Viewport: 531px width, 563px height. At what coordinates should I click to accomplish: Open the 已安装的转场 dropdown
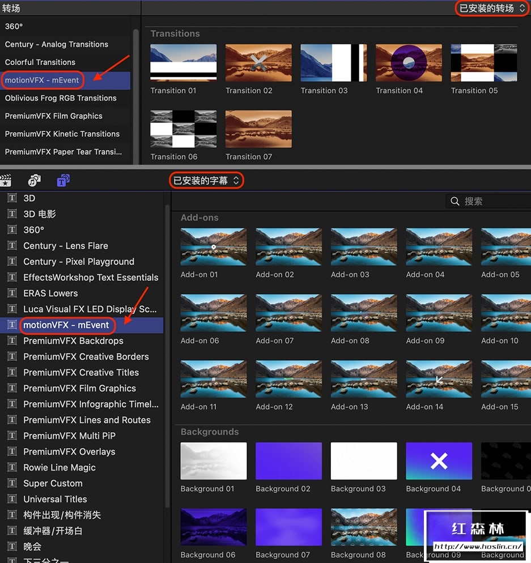pos(492,8)
